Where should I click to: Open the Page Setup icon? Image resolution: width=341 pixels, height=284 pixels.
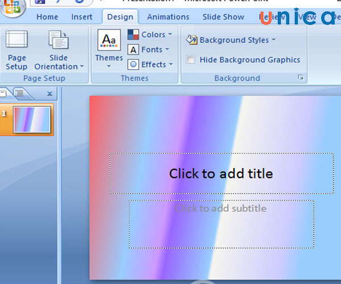pos(16,39)
